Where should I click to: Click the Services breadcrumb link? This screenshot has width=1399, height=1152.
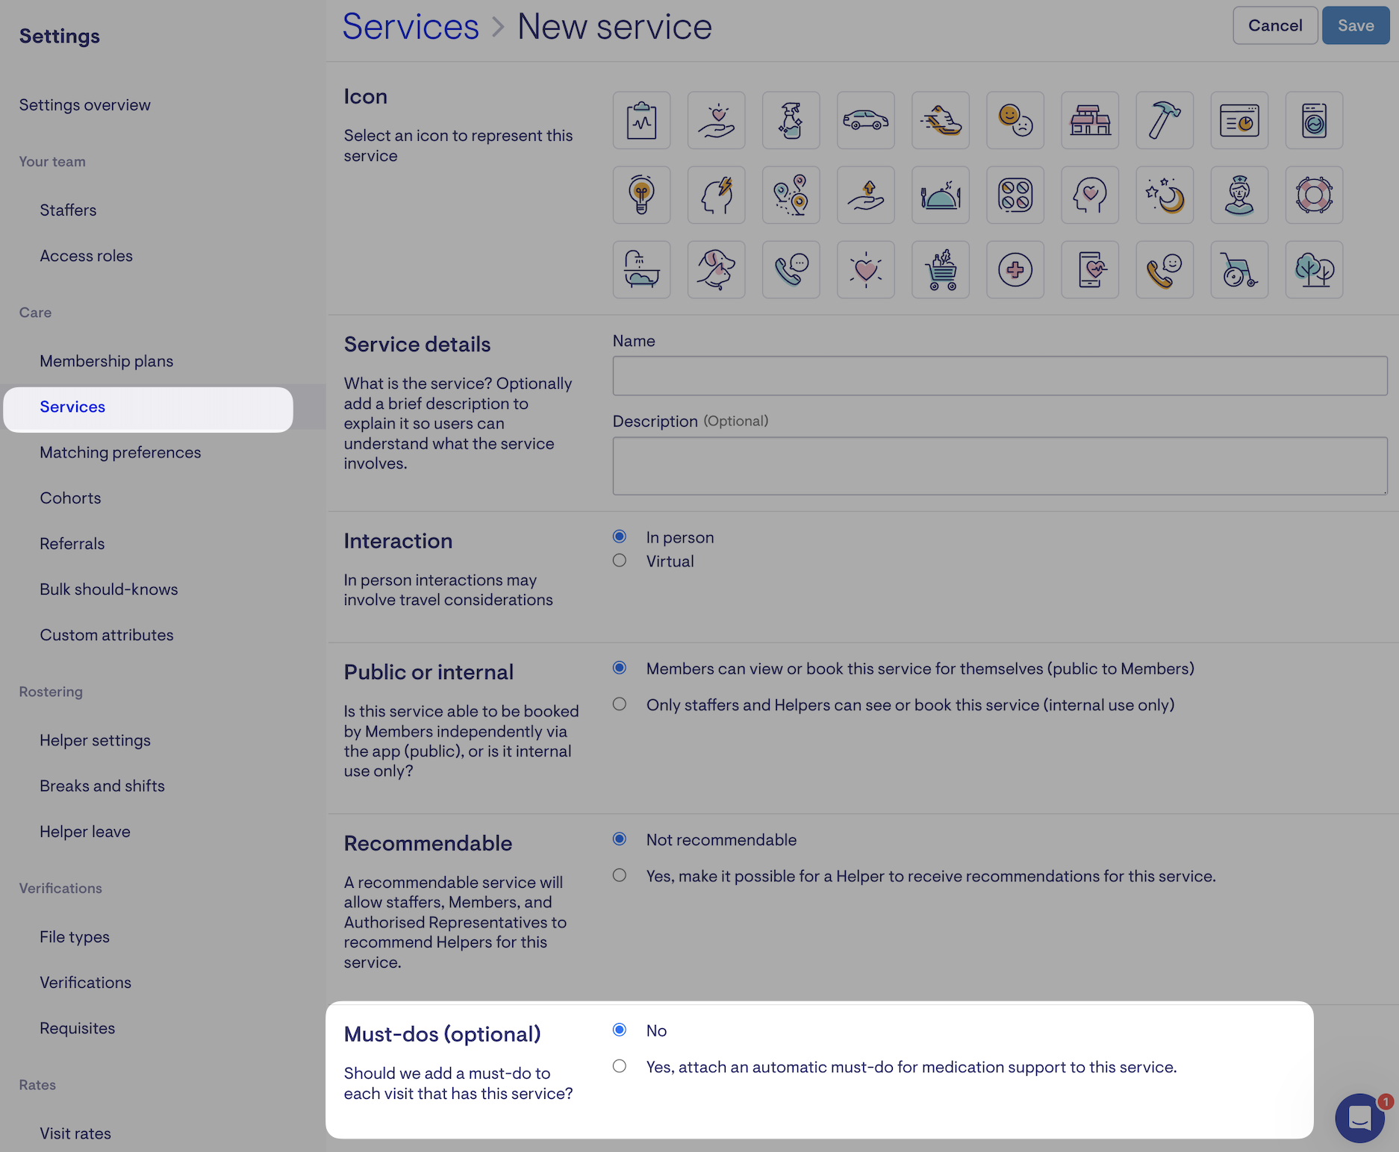pyautogui.click(x=411, y=27)
